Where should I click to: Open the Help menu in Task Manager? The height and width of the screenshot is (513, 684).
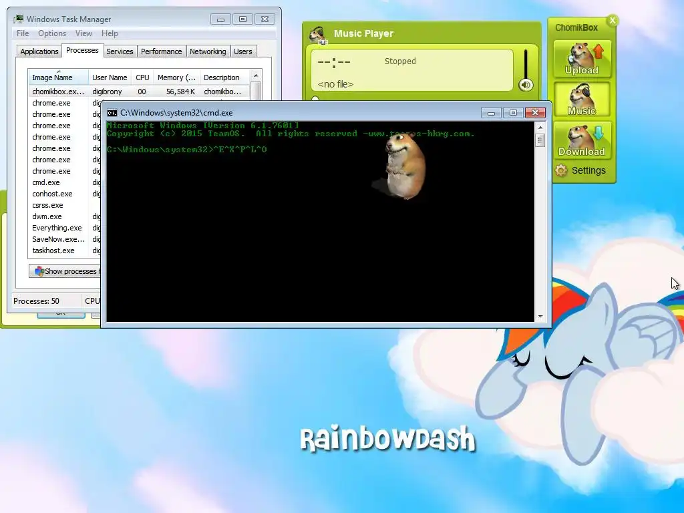110,33
